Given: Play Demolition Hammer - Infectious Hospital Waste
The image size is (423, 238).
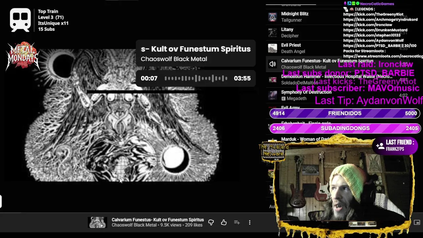Looking at the screenshot, I should 337,76.
